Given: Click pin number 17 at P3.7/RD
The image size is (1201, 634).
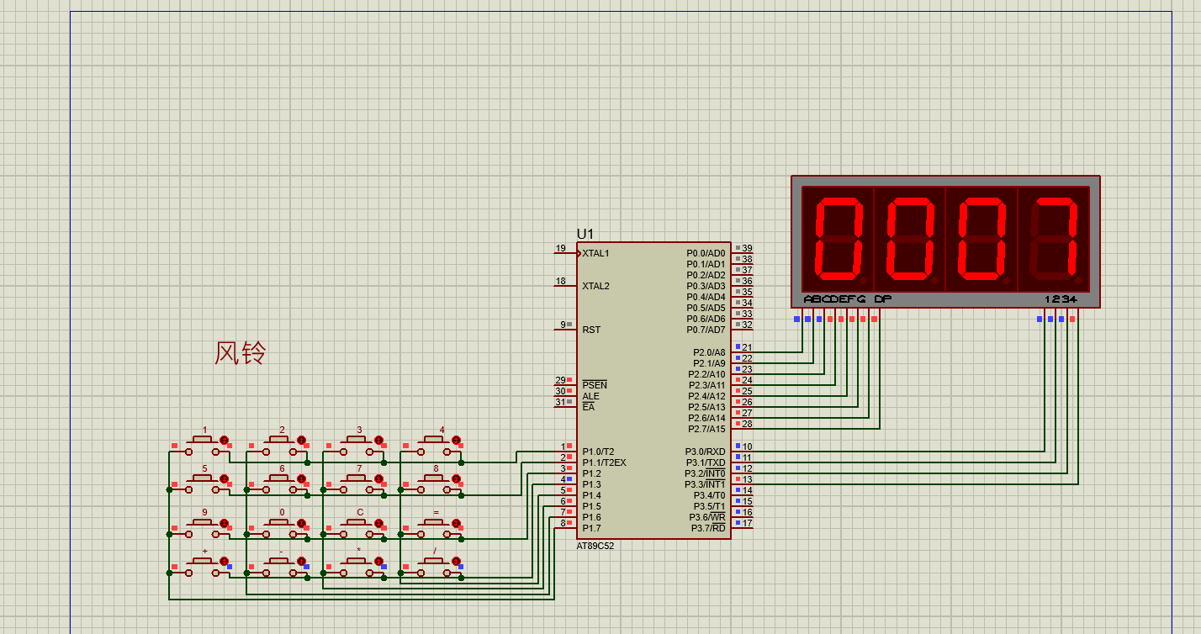Looking at the screenshot, I should click(x=747, y=523).
